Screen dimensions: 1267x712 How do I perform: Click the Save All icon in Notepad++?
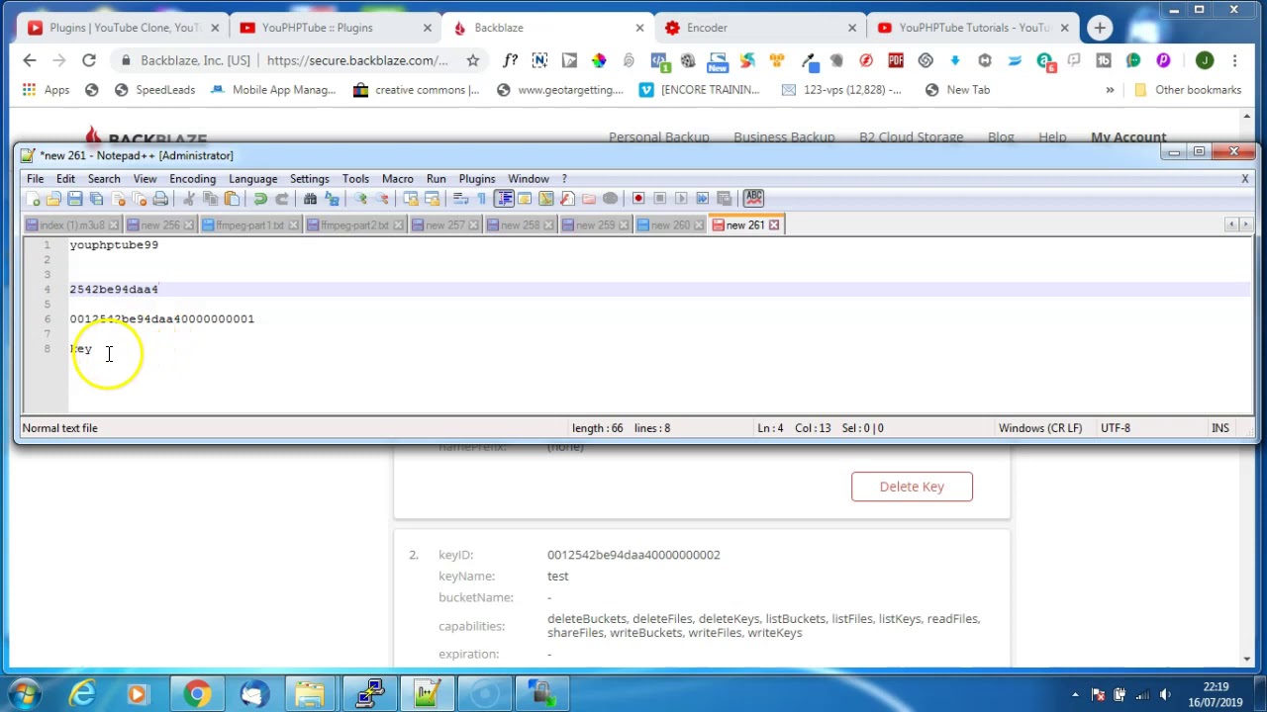pos(96,199)
